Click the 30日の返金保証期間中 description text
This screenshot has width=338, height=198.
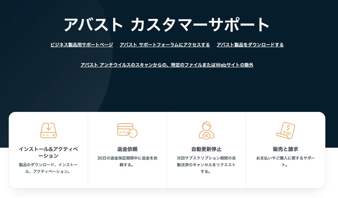[127, 161]
